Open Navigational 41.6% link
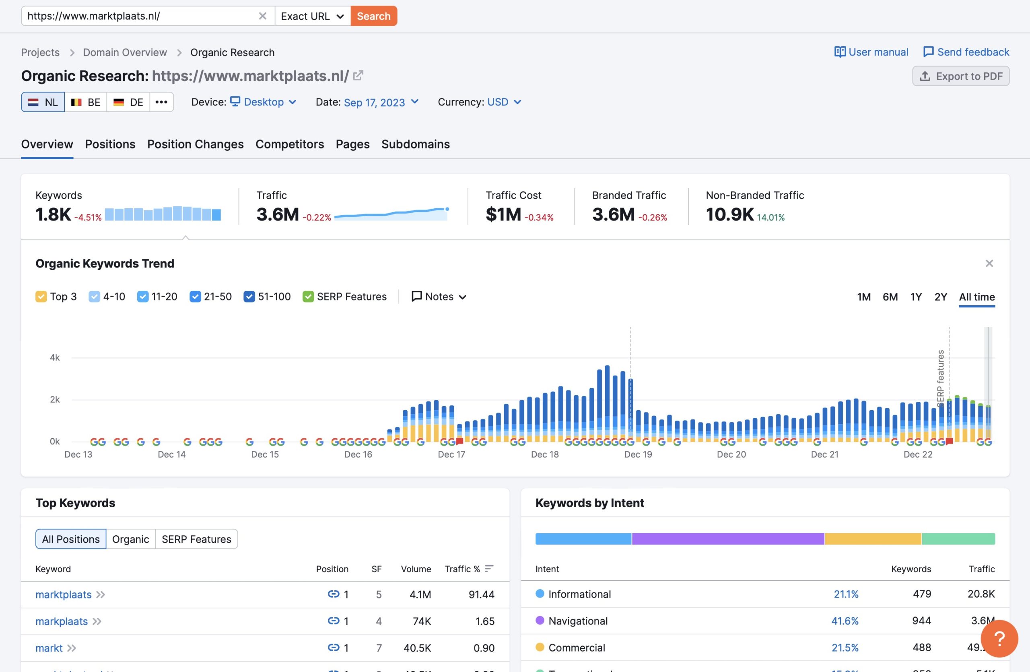The image size is (1030, 672). coord(845,621)
